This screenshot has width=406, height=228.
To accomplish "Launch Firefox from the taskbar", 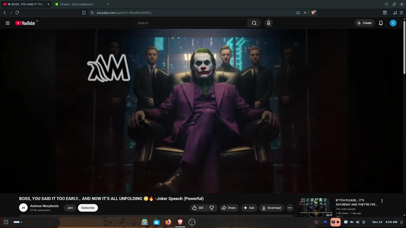I will tap(168, 222).
